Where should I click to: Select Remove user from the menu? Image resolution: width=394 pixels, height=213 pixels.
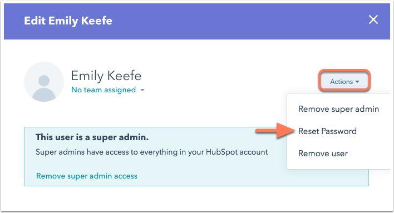[x=323, y=153]
